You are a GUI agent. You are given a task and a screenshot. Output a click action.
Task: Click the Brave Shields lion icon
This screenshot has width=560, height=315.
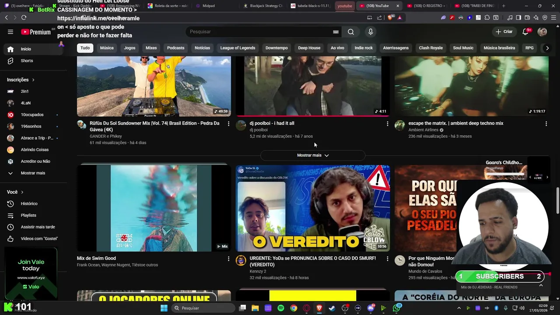389,17
